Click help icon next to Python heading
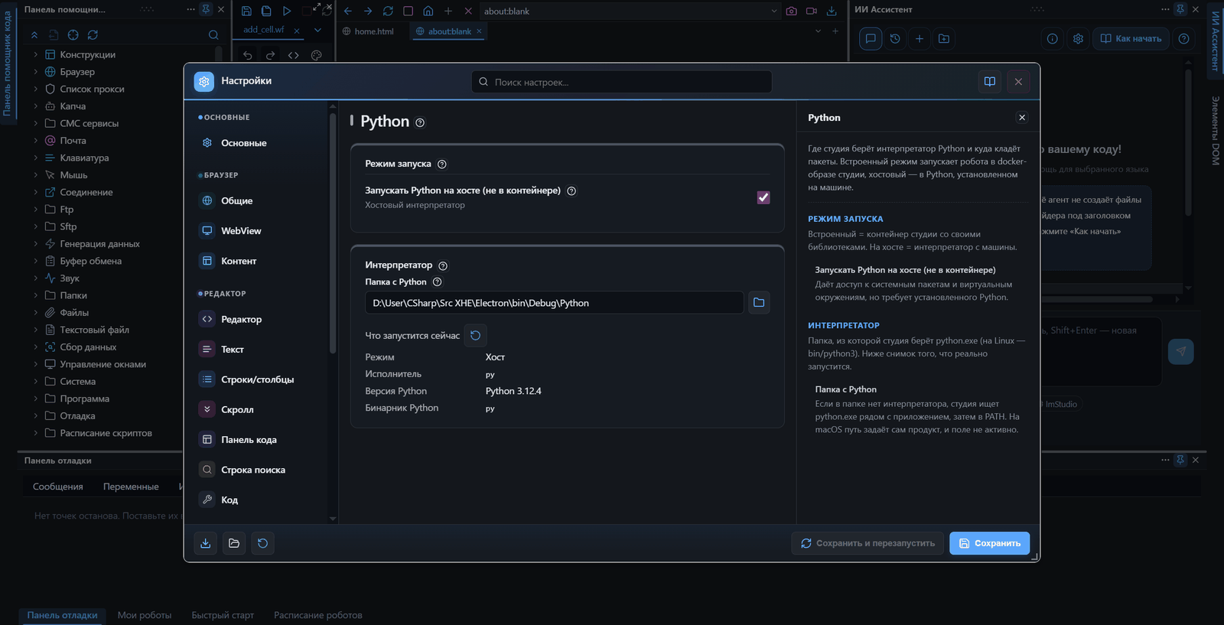 point(420,122)
